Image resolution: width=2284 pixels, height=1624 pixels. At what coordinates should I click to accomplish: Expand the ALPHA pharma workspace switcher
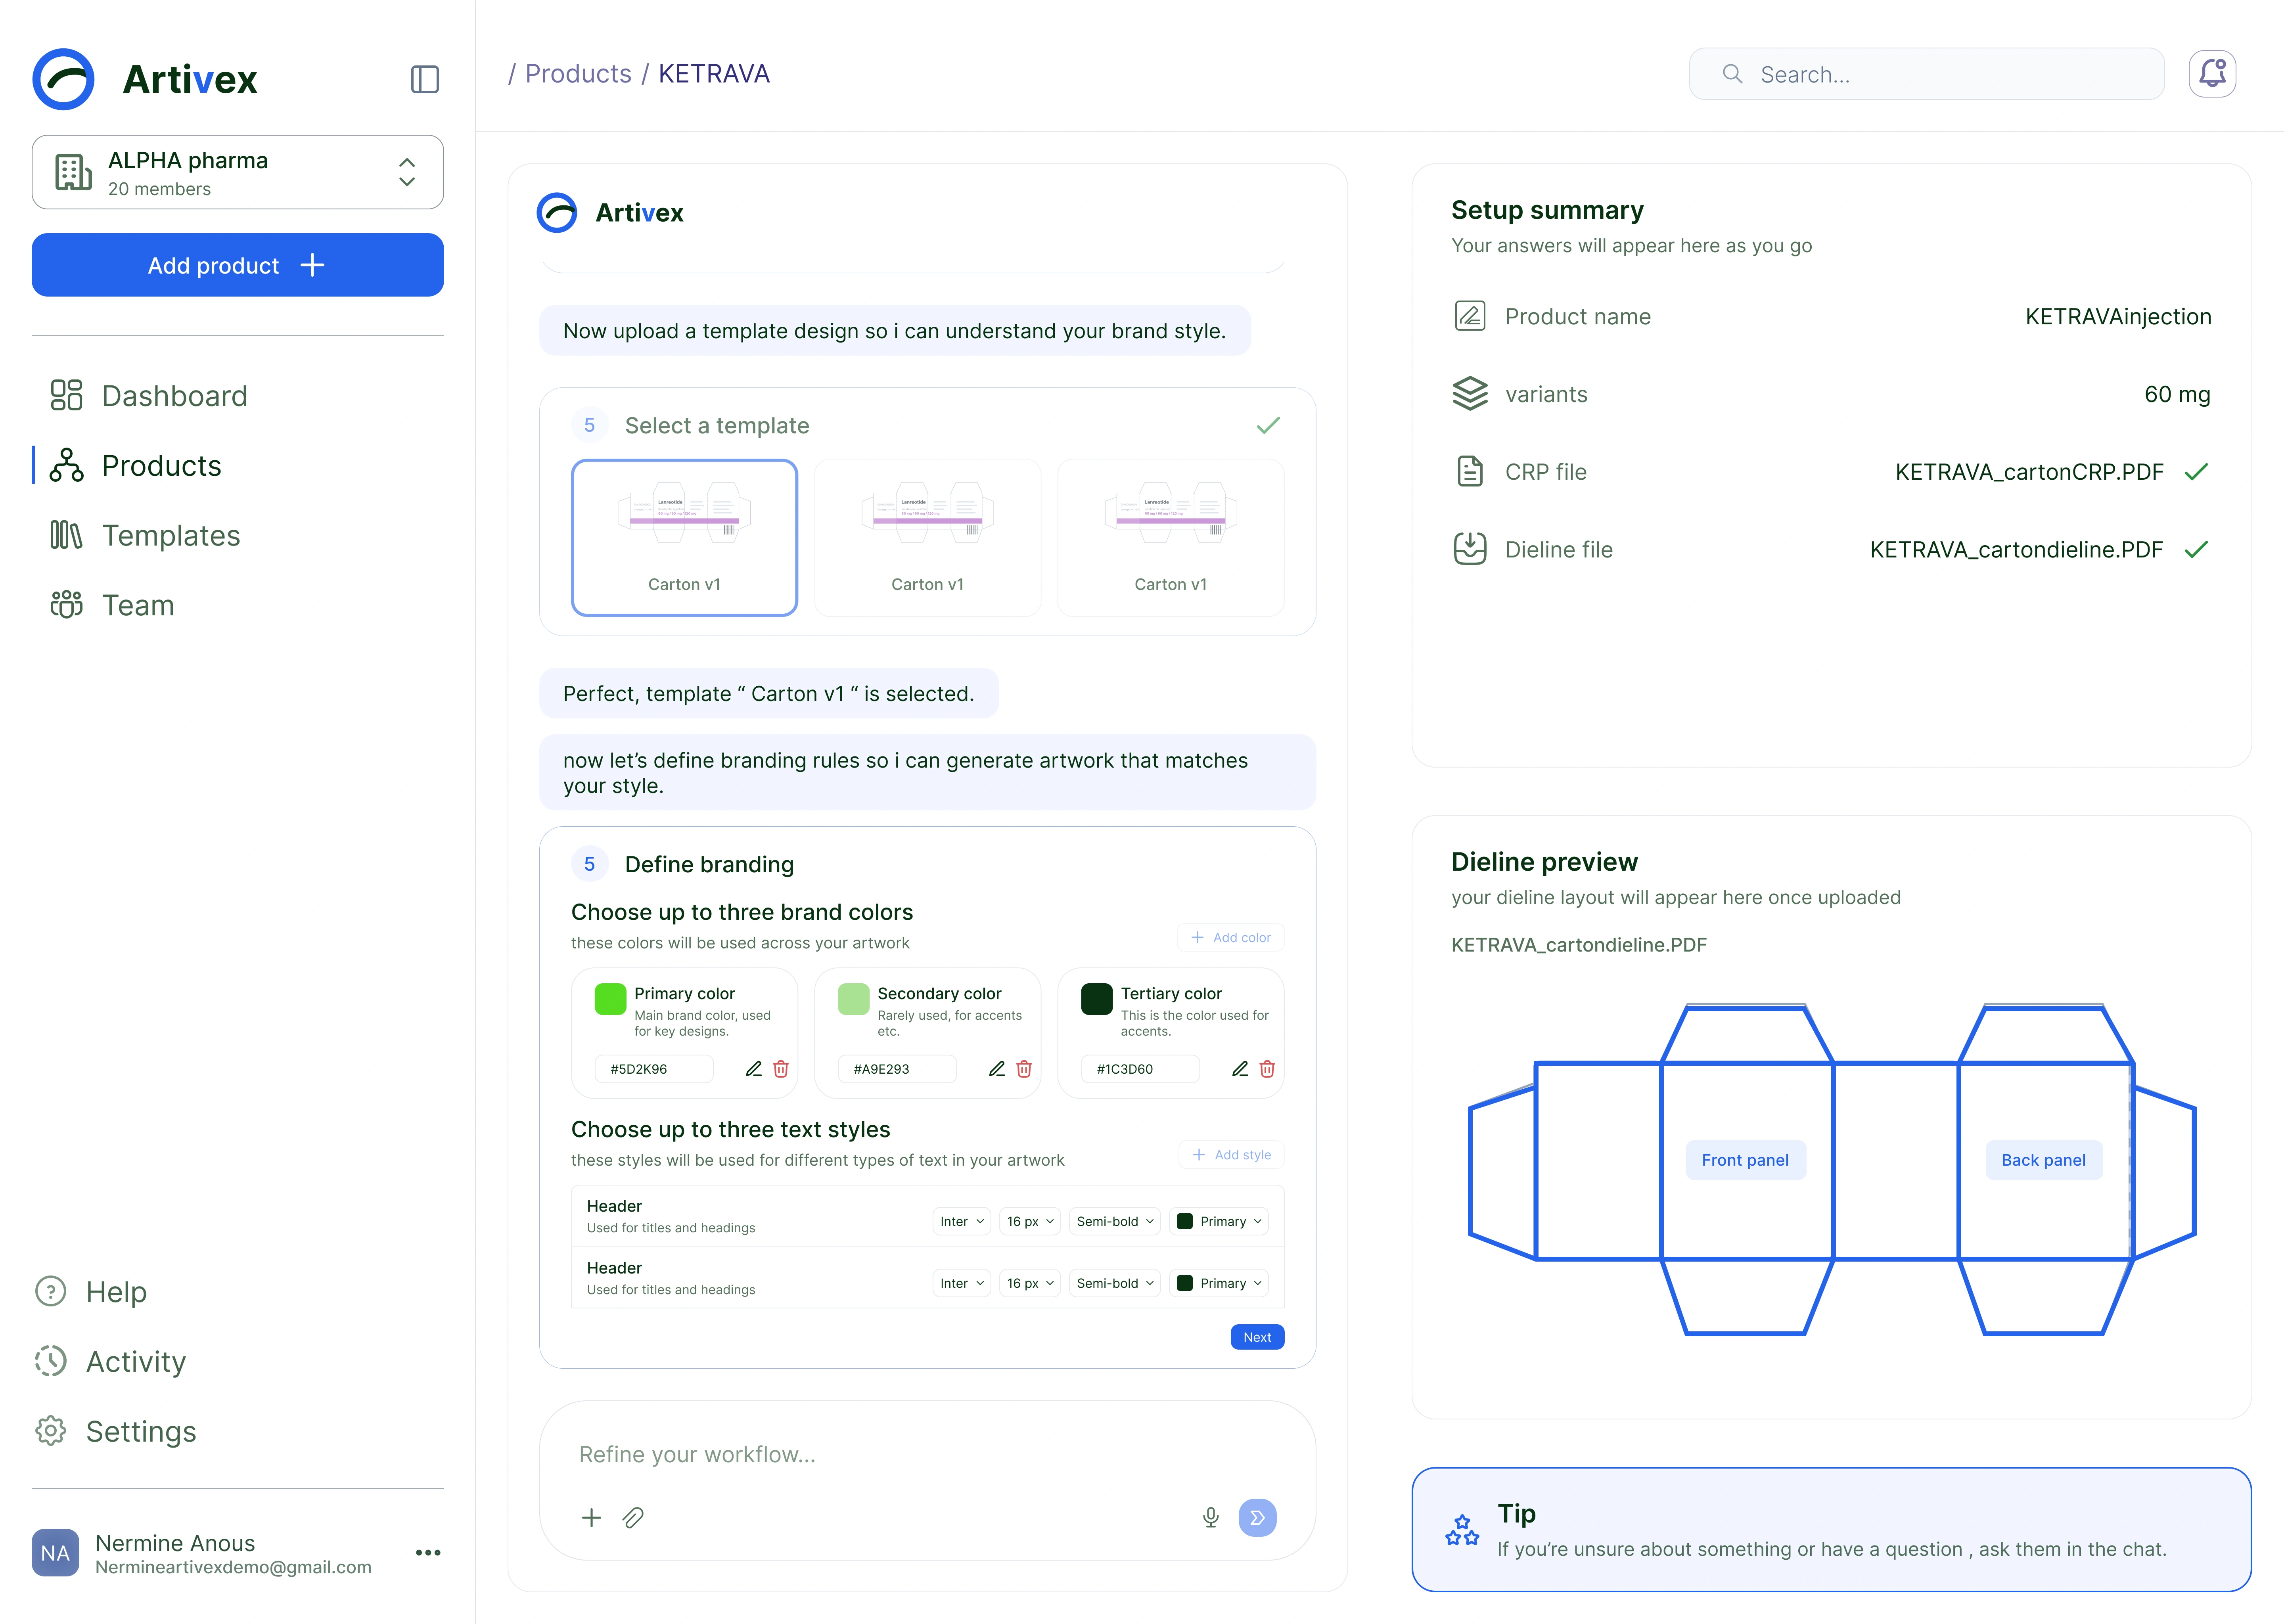[407, 172]
